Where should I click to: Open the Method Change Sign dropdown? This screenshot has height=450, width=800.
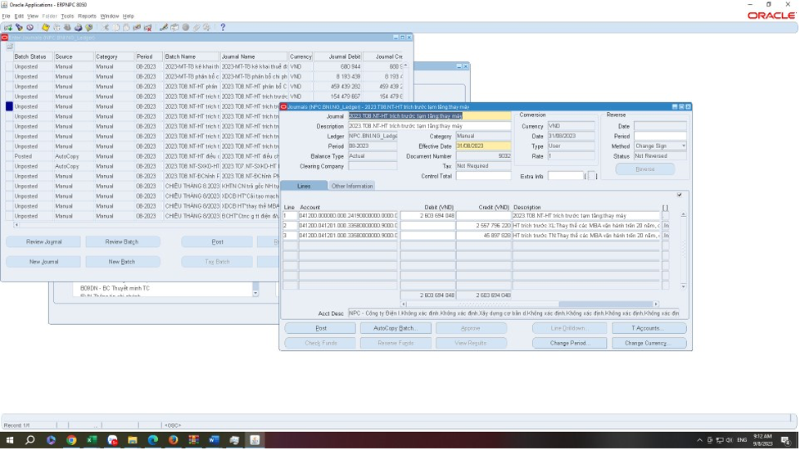pos(683,146)
